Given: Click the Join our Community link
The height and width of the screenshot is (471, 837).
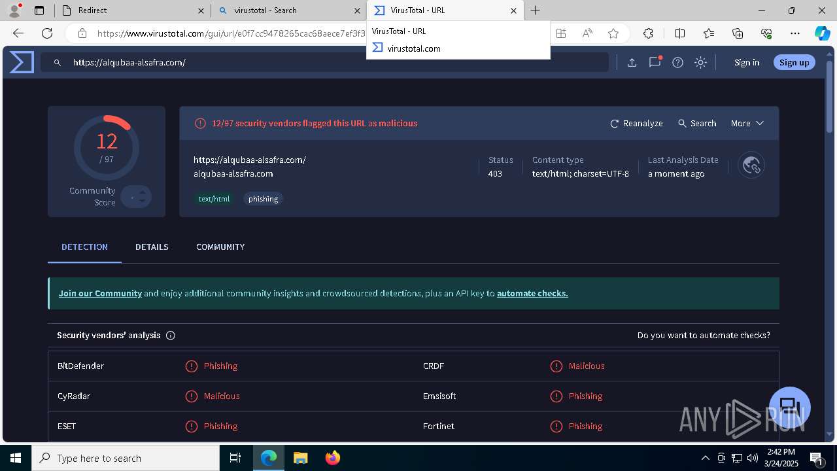Looking at the screenshot, I should [x=100, y=294].
